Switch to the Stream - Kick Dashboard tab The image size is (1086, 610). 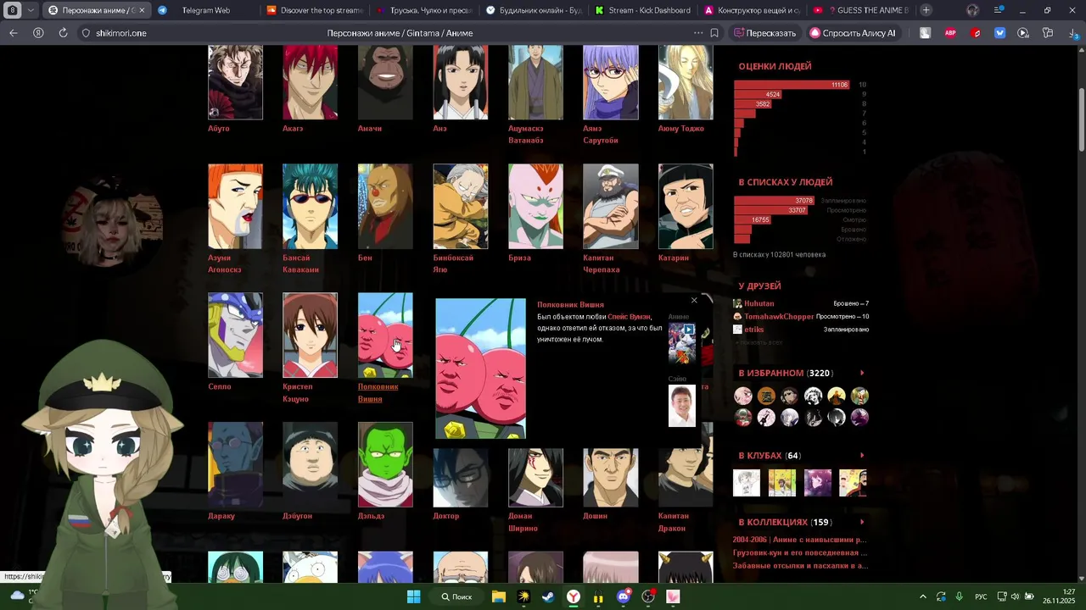(x=643, y=10)
